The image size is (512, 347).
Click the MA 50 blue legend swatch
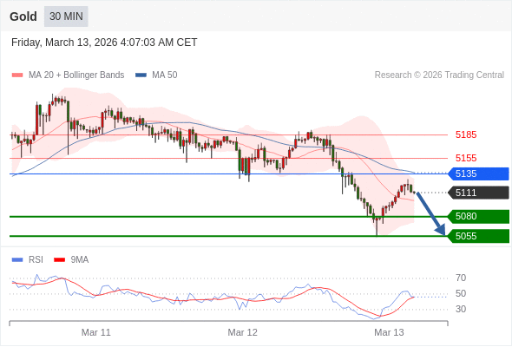click(x=141, y=75)
